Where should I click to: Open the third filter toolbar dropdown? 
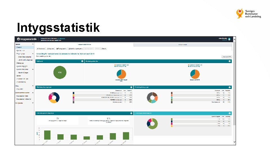coord(61,49)
